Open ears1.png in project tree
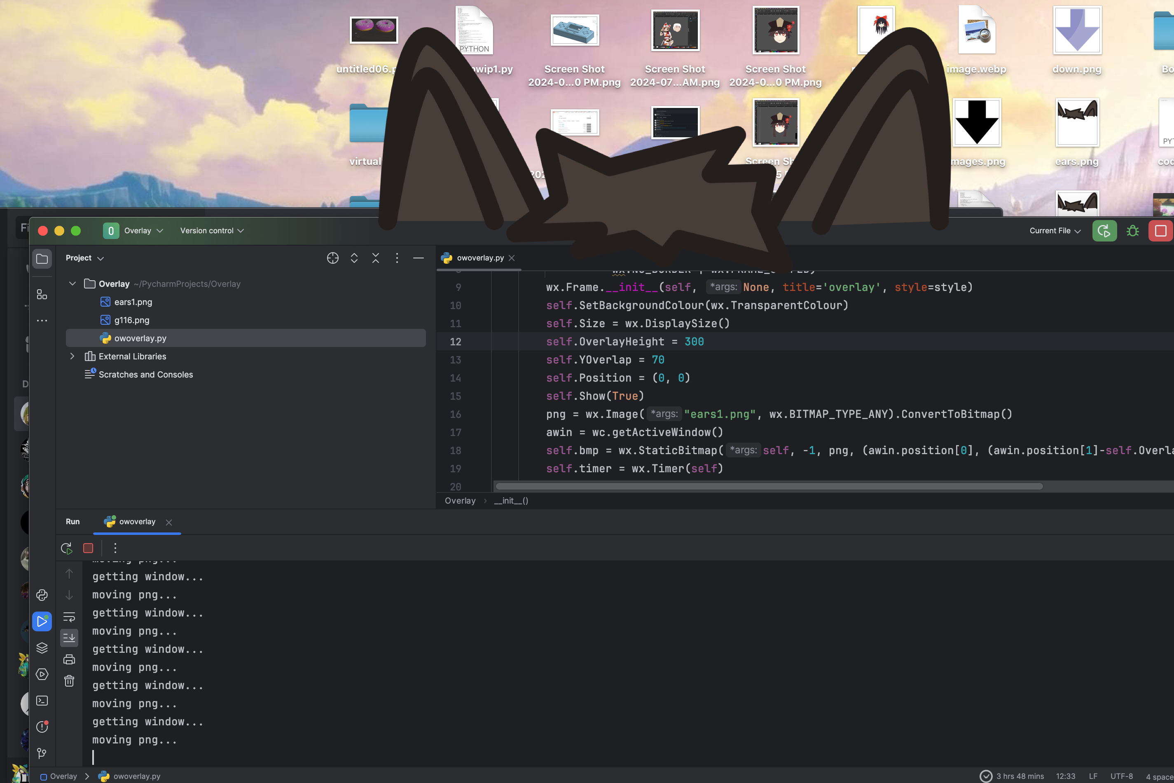1174x783 pixels. tap(133, 302)
